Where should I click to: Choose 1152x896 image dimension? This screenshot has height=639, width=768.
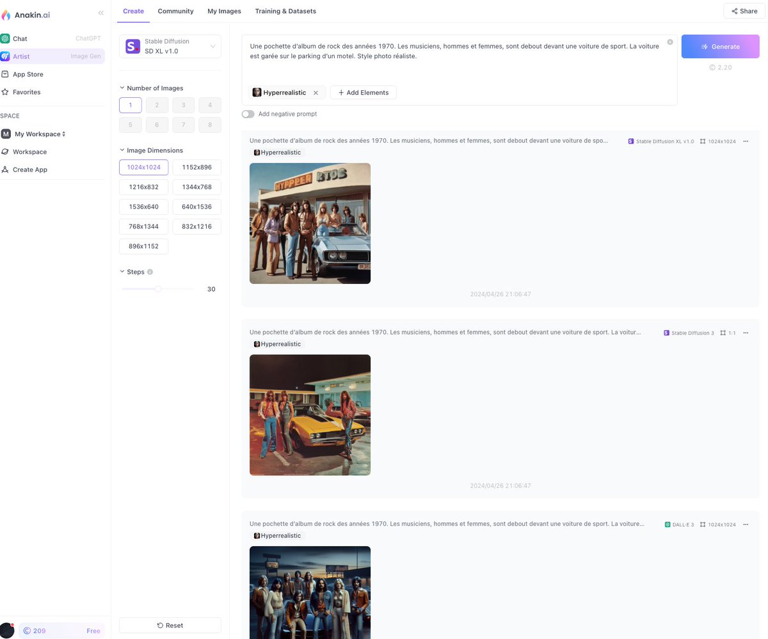tap(196, 168)
